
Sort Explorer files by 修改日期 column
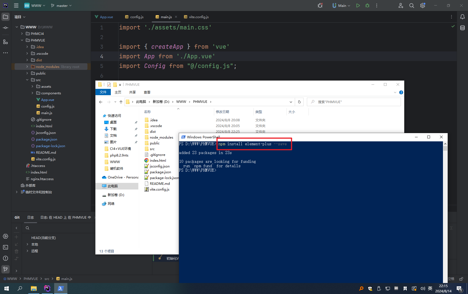click(x=222, y=112)
